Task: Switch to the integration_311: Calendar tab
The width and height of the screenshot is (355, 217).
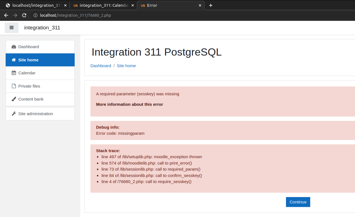Action: click(103, 5)
